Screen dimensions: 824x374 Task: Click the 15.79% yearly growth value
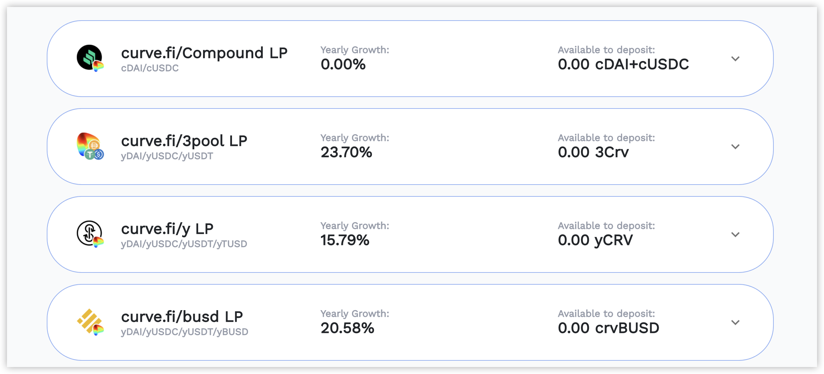pyautogui.click(x=345, y=240)
